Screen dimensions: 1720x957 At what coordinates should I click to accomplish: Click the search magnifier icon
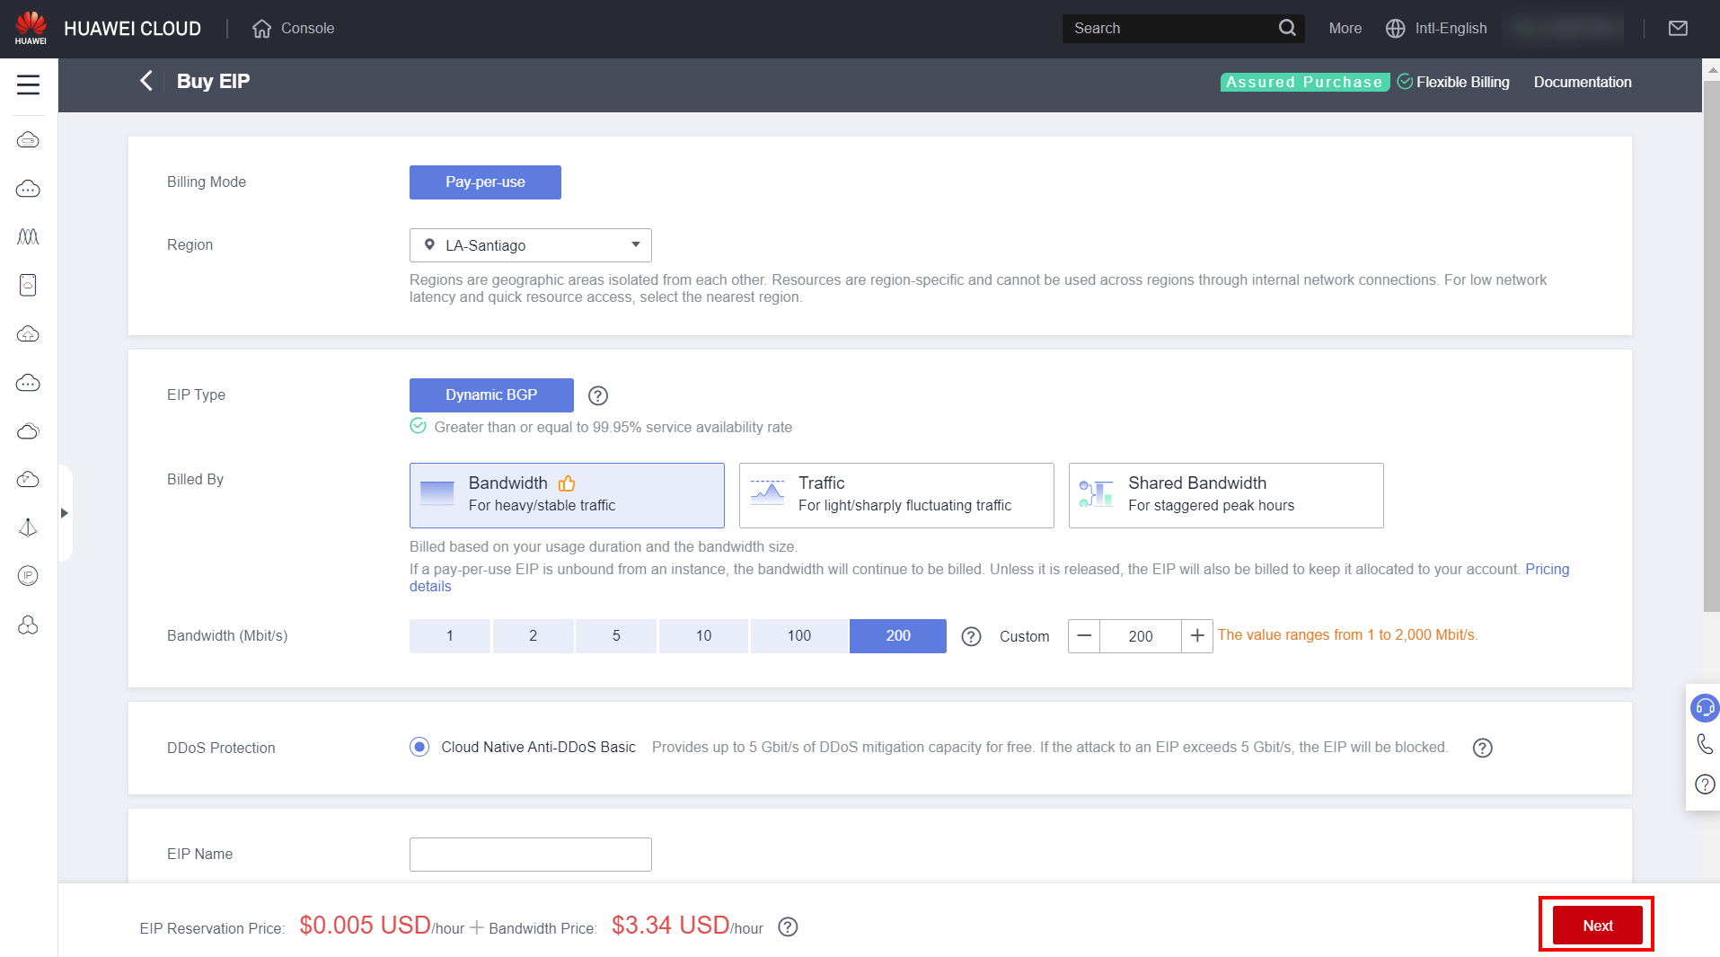[1287, 29]
